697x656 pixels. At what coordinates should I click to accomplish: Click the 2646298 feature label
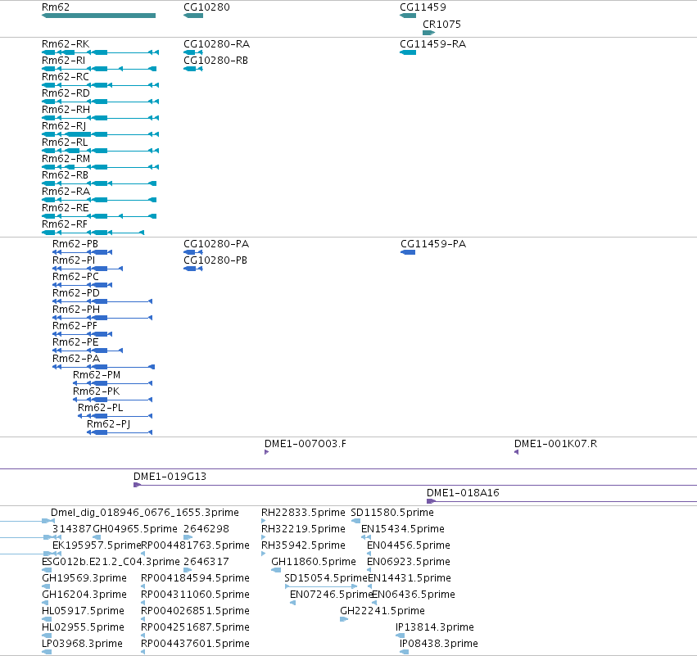206,529
